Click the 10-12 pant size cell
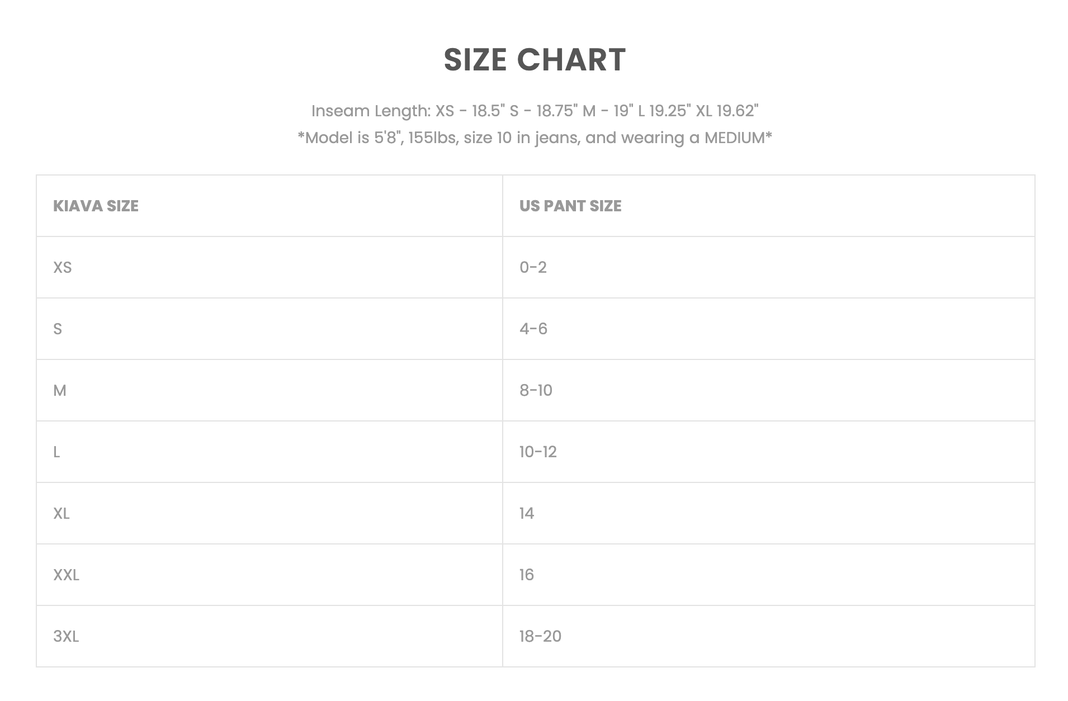 (538, 452)
